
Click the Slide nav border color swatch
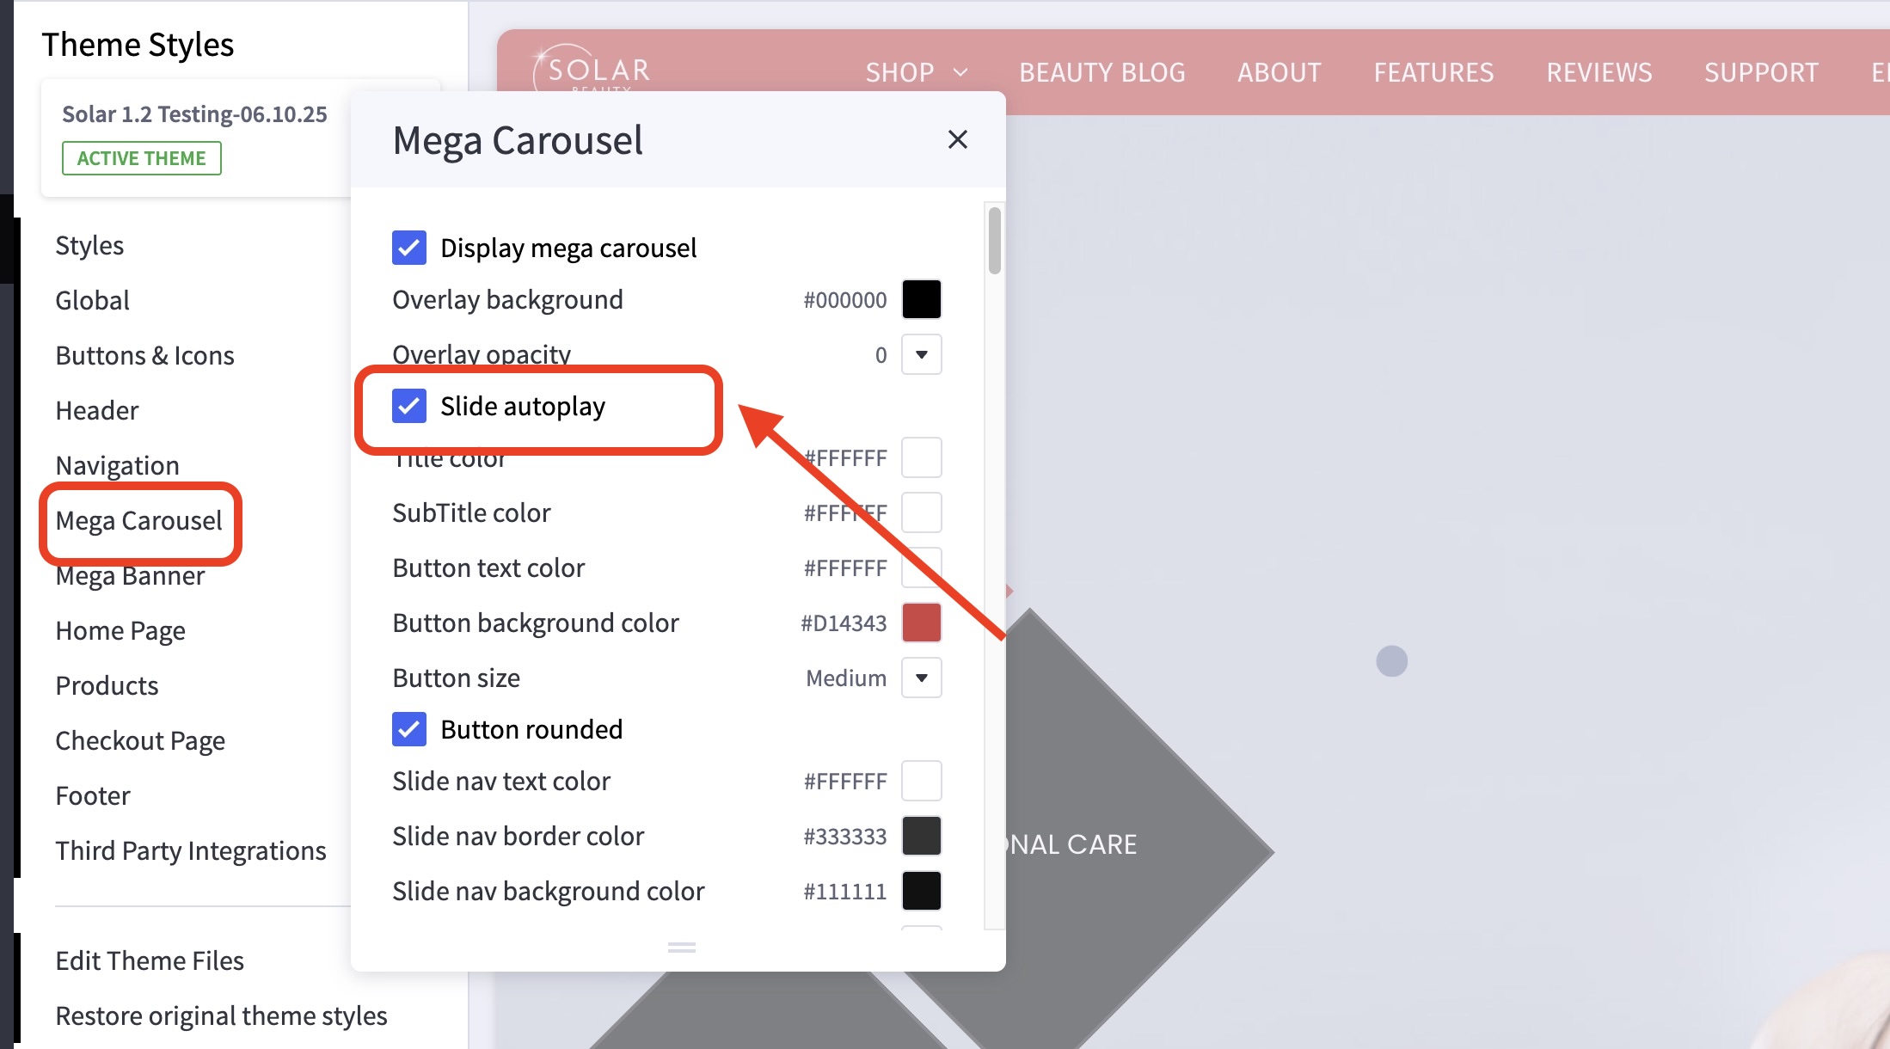[x=921, y=836]
